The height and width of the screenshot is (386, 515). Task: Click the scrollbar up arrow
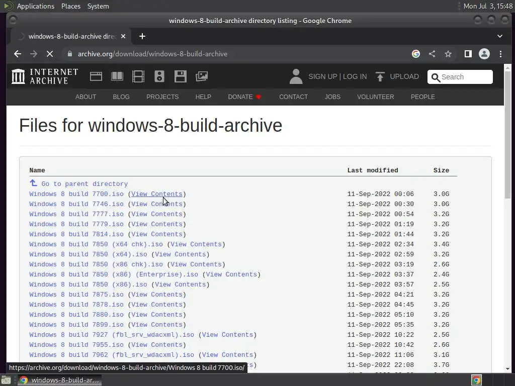pos(508,68)
